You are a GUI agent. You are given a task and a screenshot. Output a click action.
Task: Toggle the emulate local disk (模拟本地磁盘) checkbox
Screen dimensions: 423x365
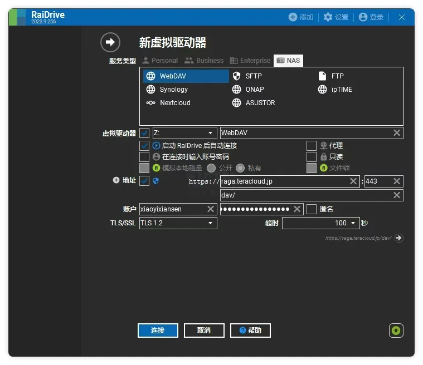tap(144, 168)
